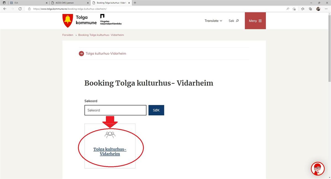331x179 pixels.
Task: Open browser settings ellipsis menu
Action: 326,9
